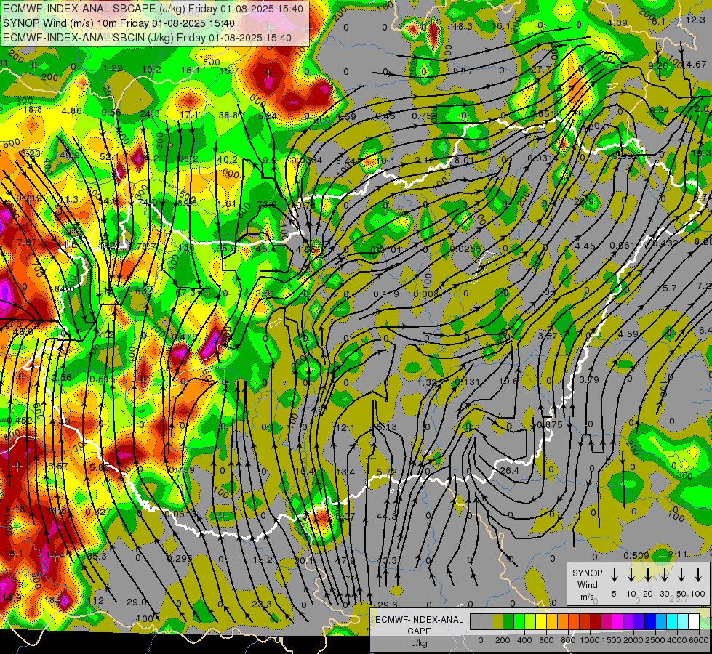Click the bright magenta CAPE legend swatch
This screenshot has width=712, height=654.
pyautogui.click(x=617, y=621)
